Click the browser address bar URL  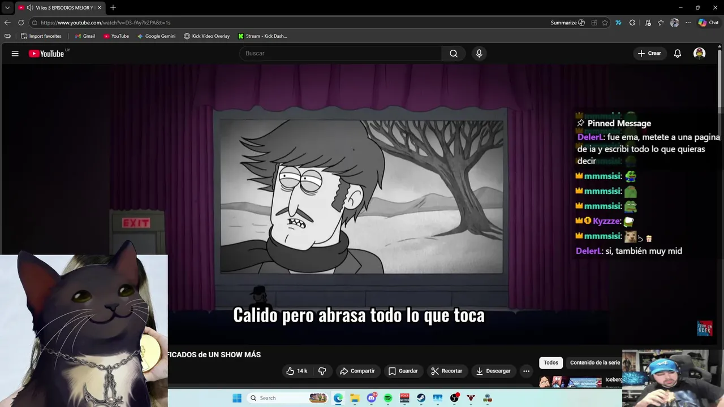pos(105,23)
